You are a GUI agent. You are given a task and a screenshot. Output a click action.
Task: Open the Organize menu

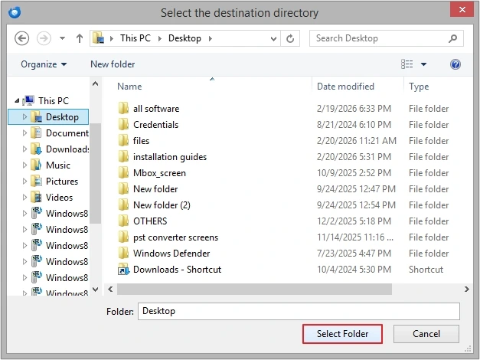click(44, 64)
